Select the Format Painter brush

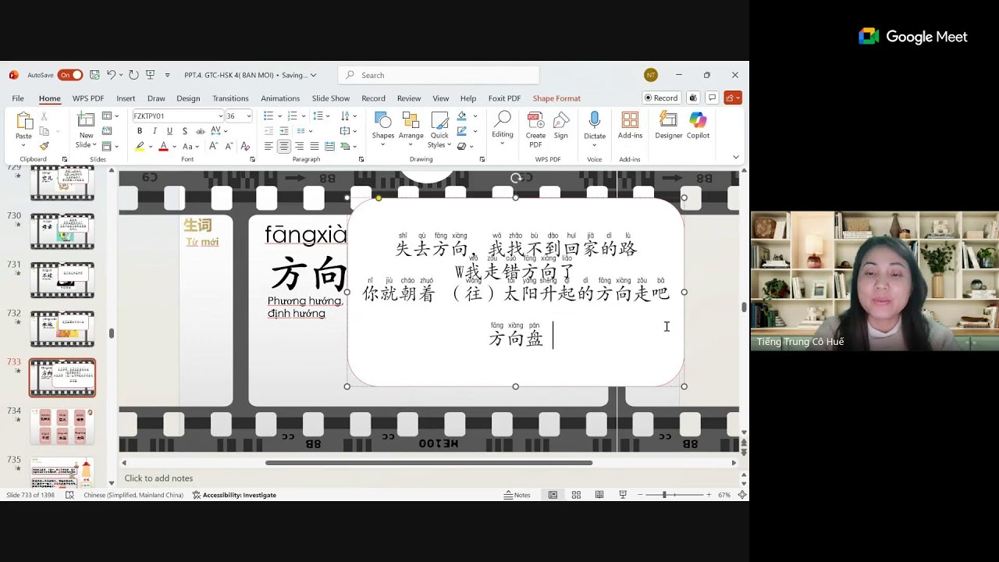coord(44,146)
